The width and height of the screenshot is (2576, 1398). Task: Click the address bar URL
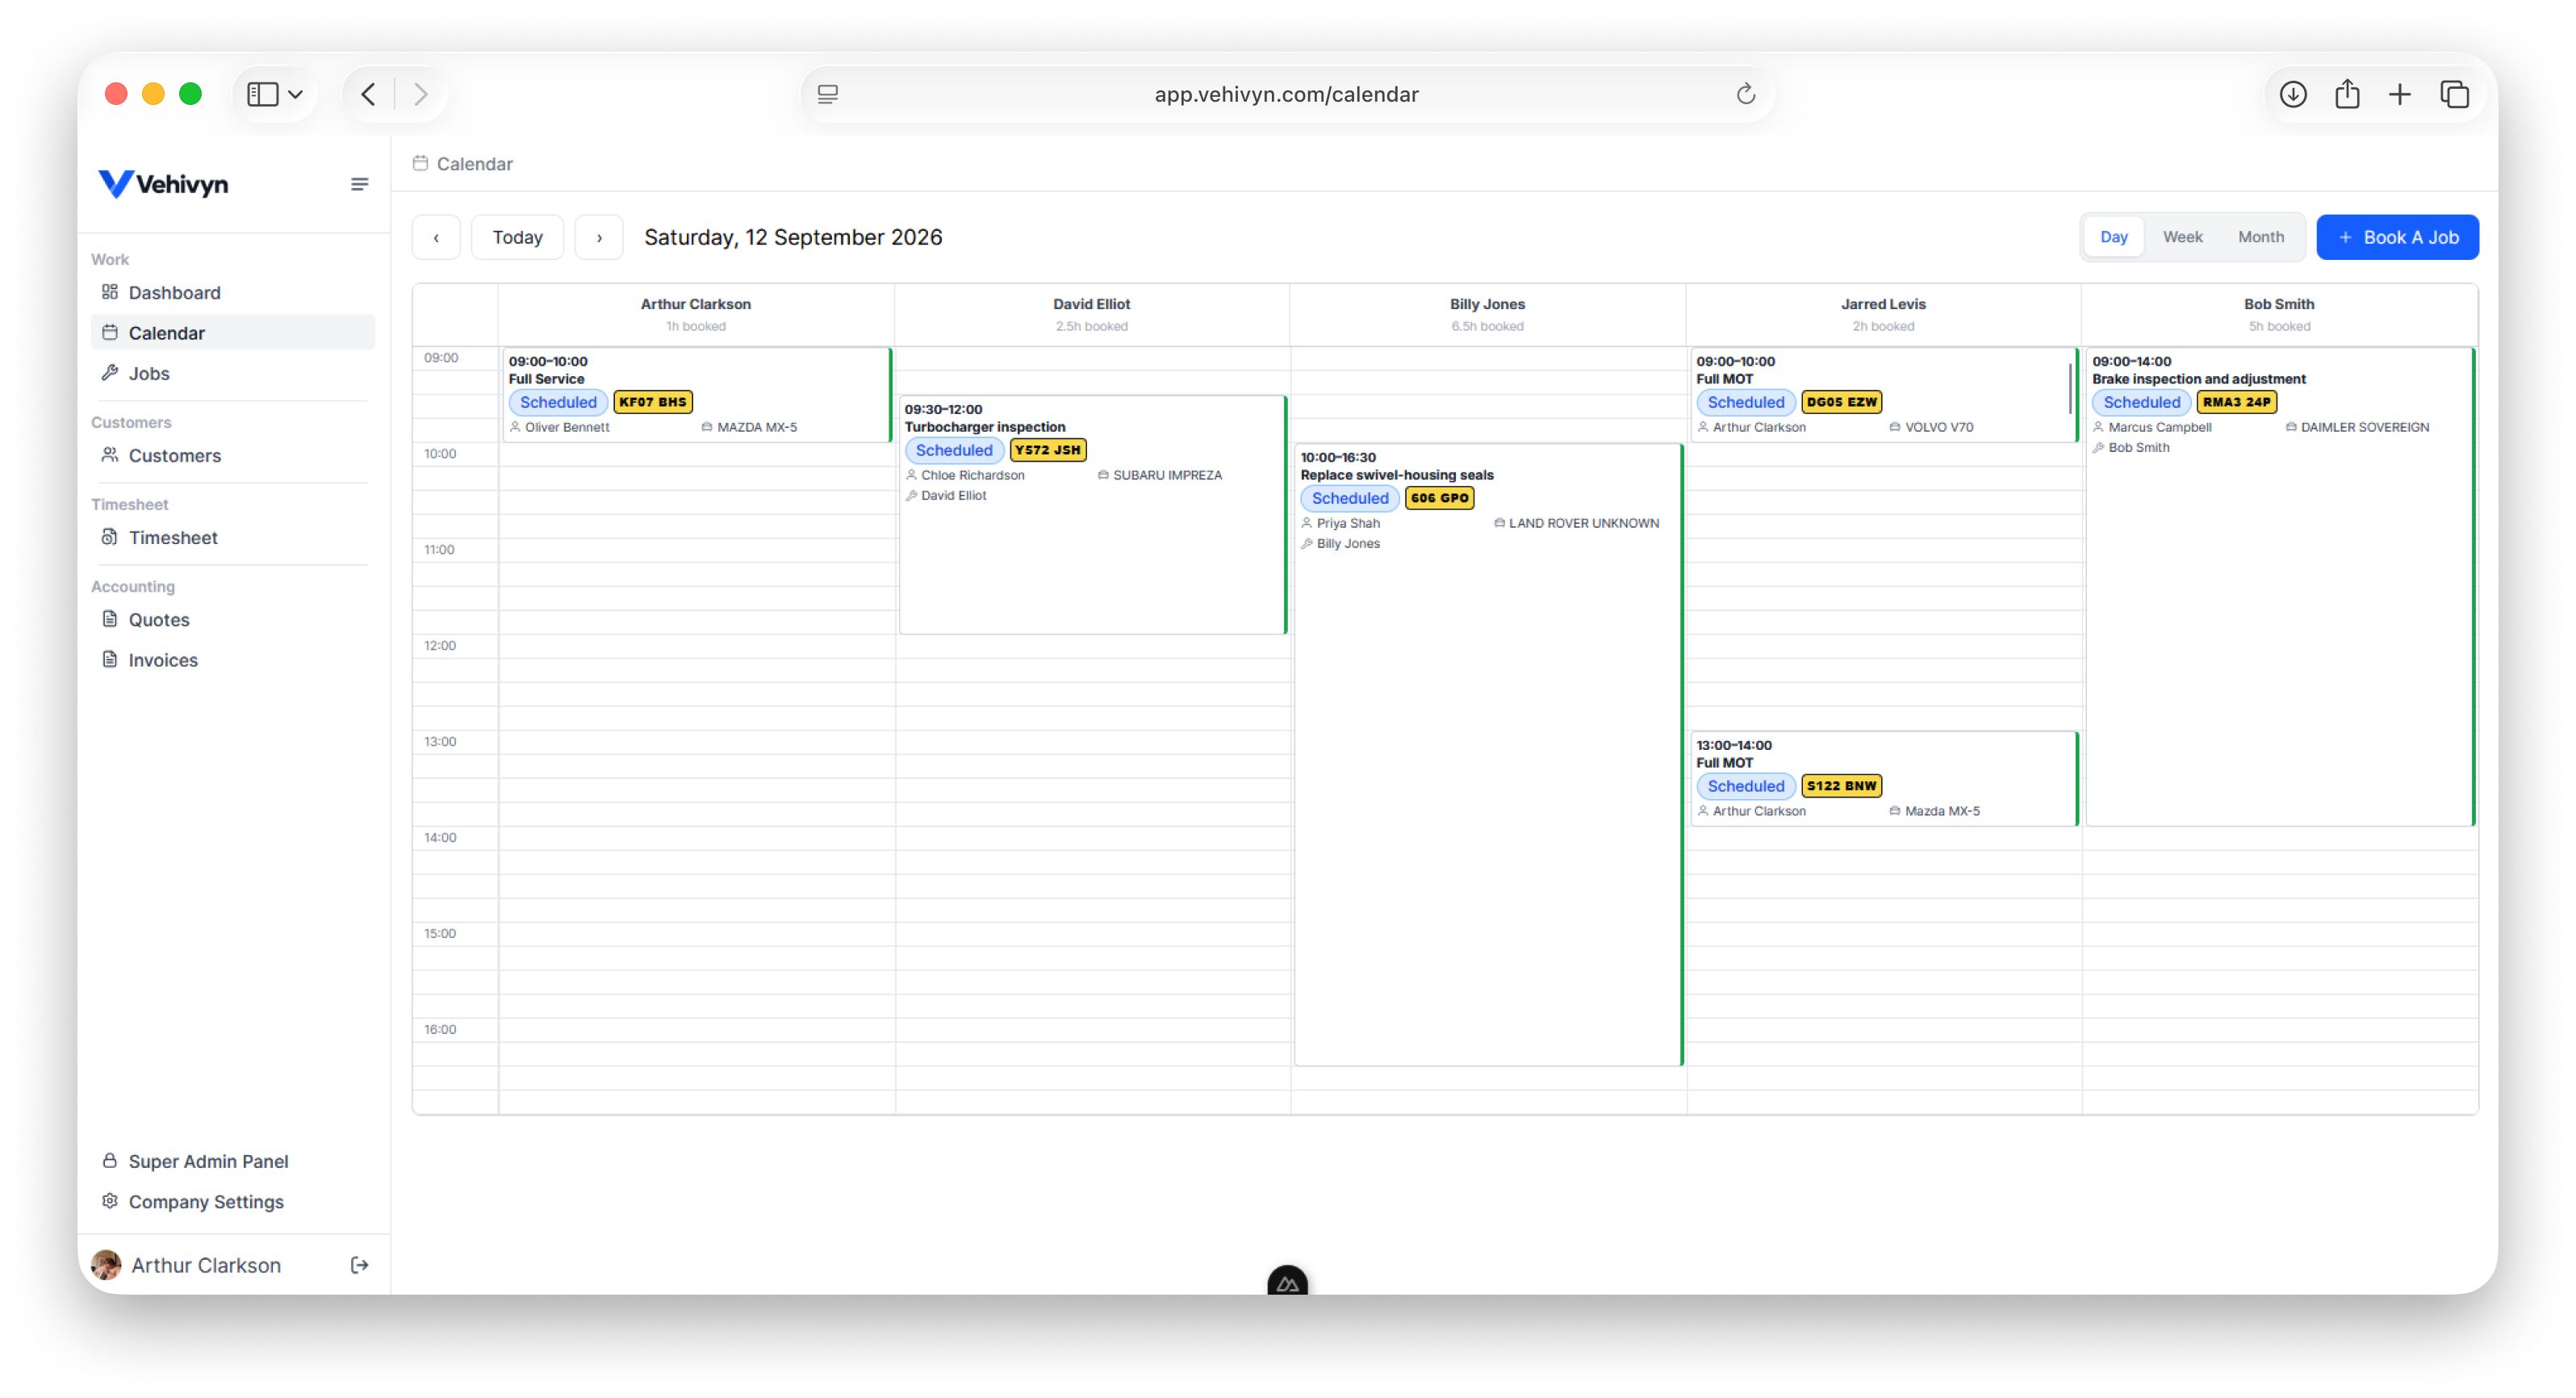click(1286, 94)
